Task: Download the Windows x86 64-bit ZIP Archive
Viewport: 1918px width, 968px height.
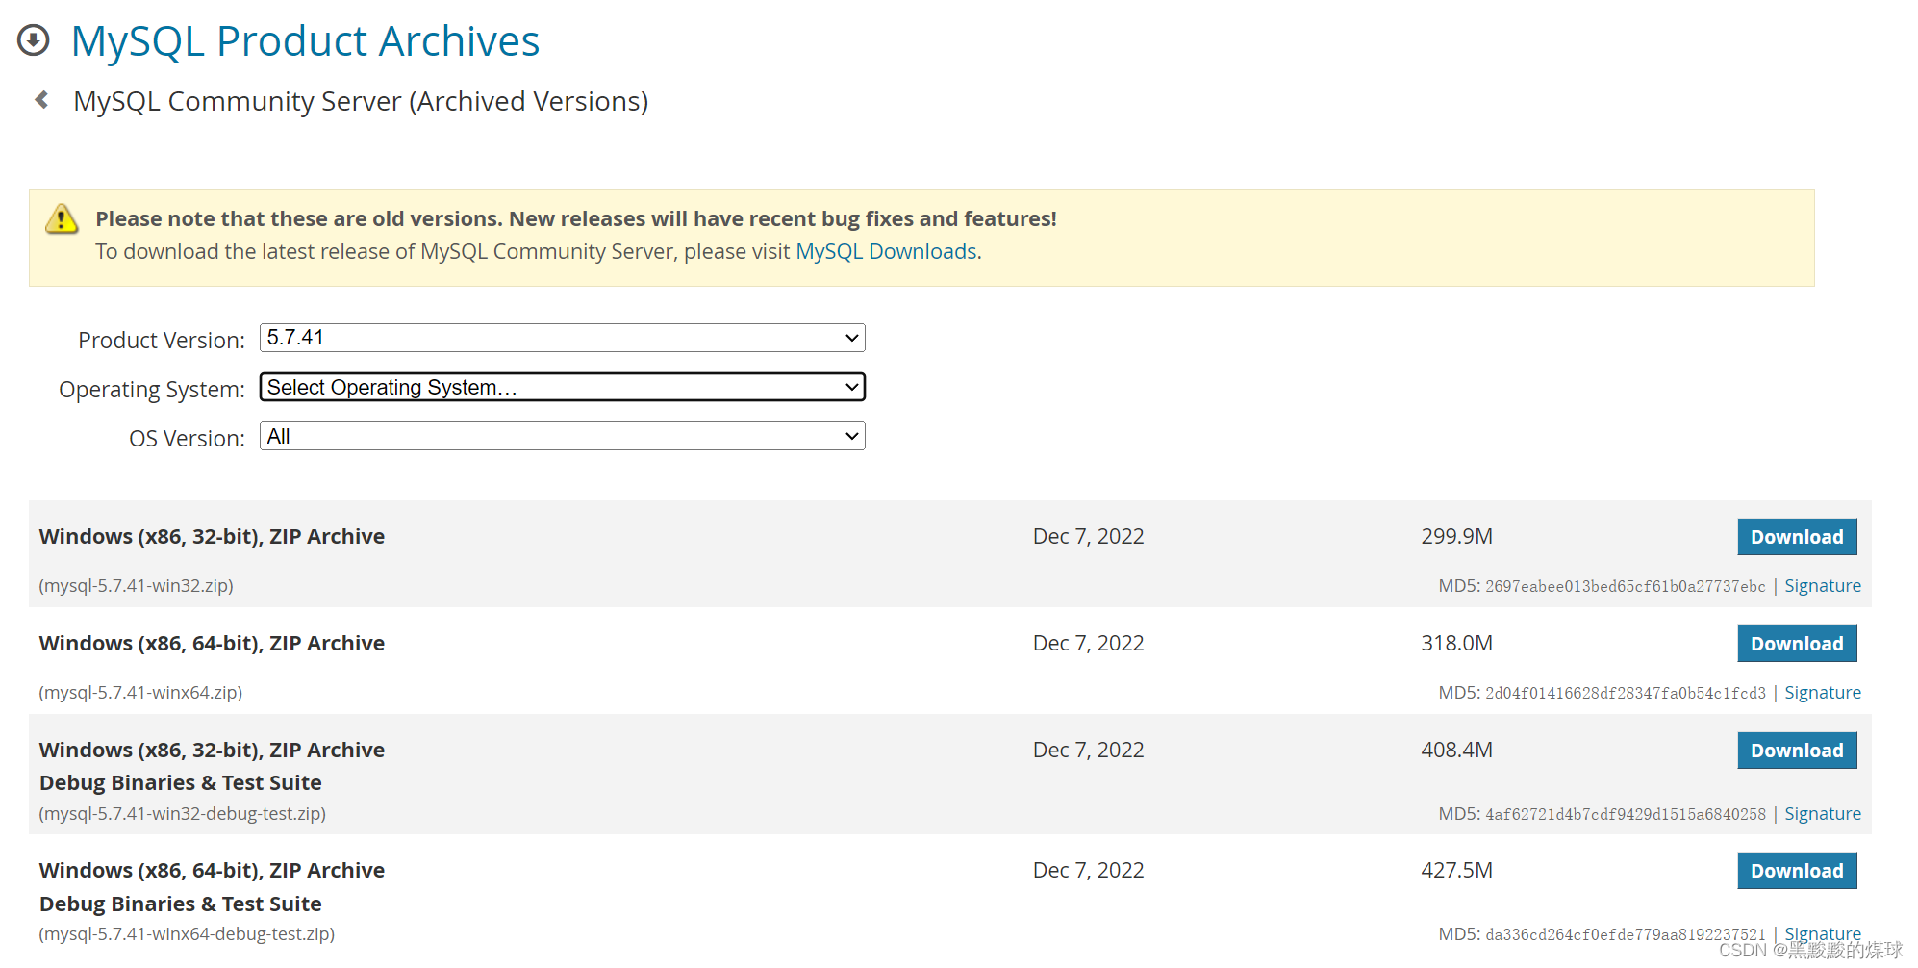Action: tap(1796, 643)
